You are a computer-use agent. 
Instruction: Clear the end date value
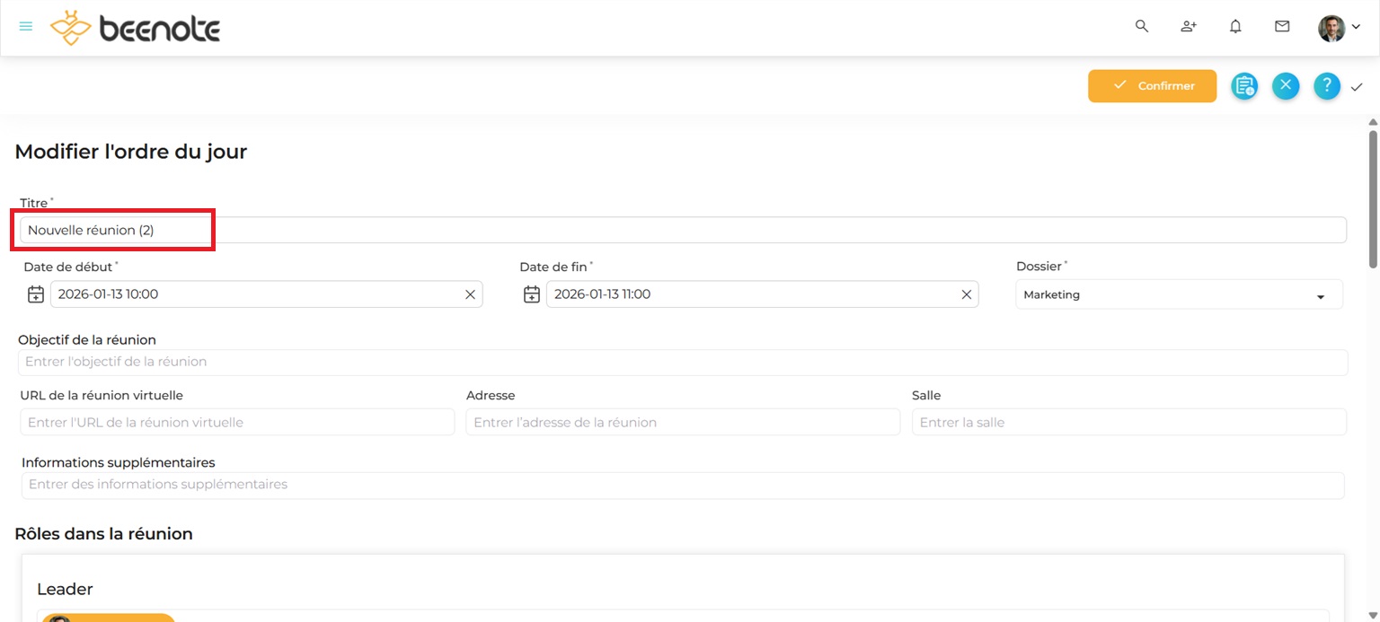[967, 294]
